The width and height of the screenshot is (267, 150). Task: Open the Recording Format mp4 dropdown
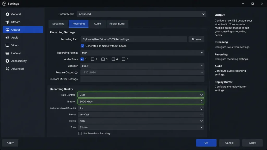click(142, 53)
